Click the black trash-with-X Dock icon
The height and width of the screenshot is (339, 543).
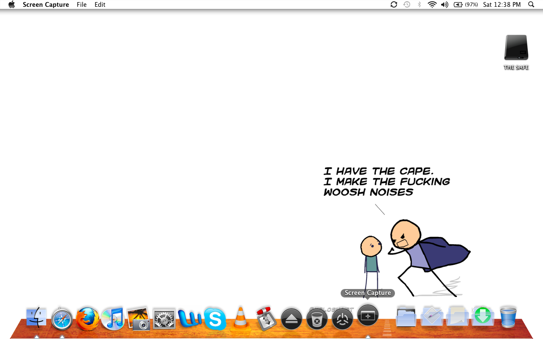pyautogui.click(x=317, y=319)
